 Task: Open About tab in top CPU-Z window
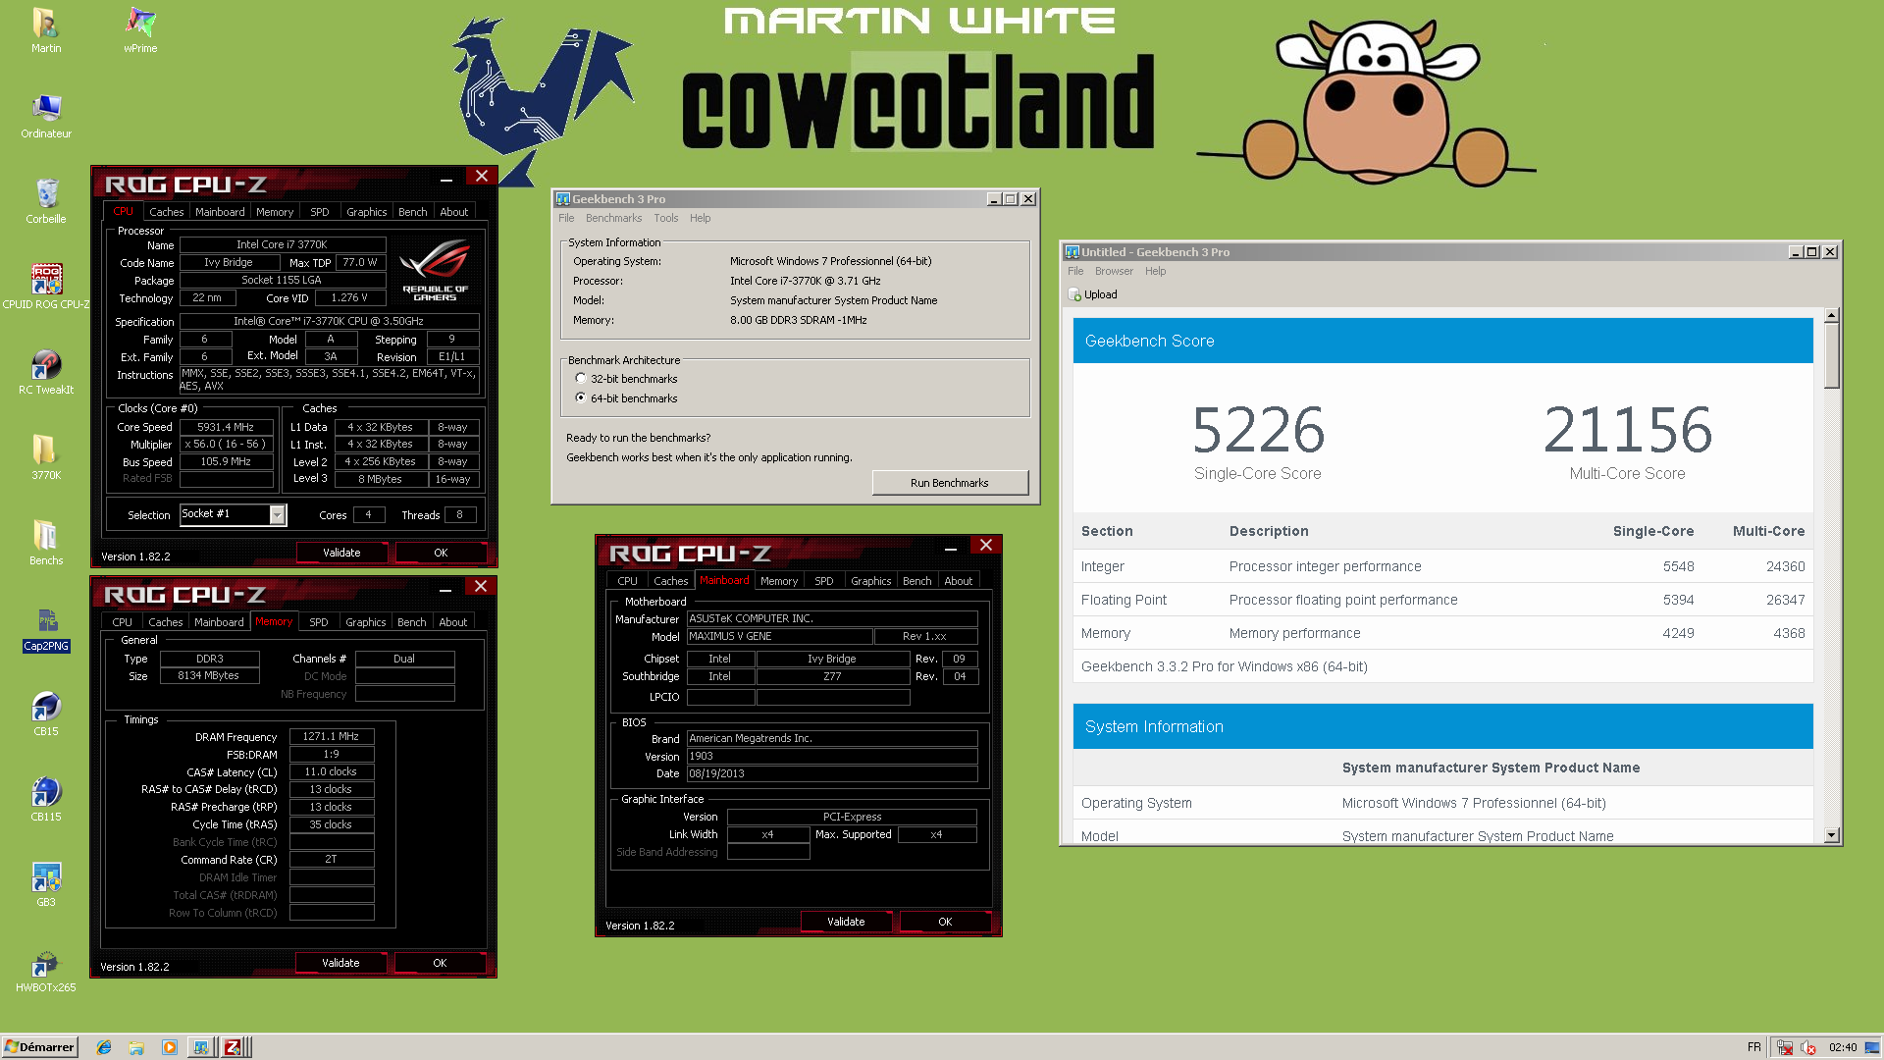(453, 212)
